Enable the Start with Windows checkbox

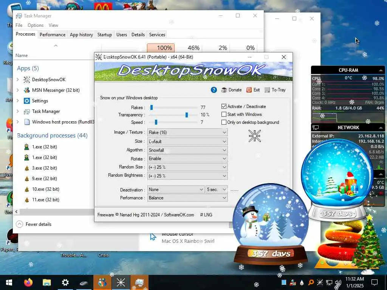click(224, 114)
